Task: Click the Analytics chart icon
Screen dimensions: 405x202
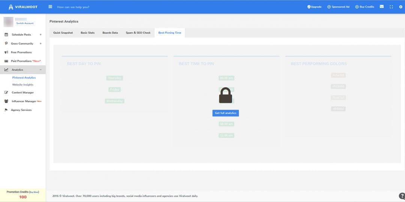Action: (x=6, y=70)
